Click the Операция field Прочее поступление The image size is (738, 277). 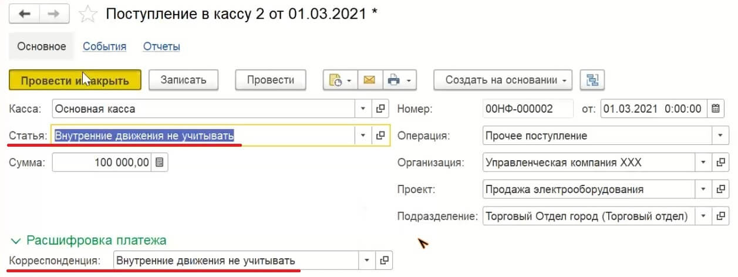597,136
